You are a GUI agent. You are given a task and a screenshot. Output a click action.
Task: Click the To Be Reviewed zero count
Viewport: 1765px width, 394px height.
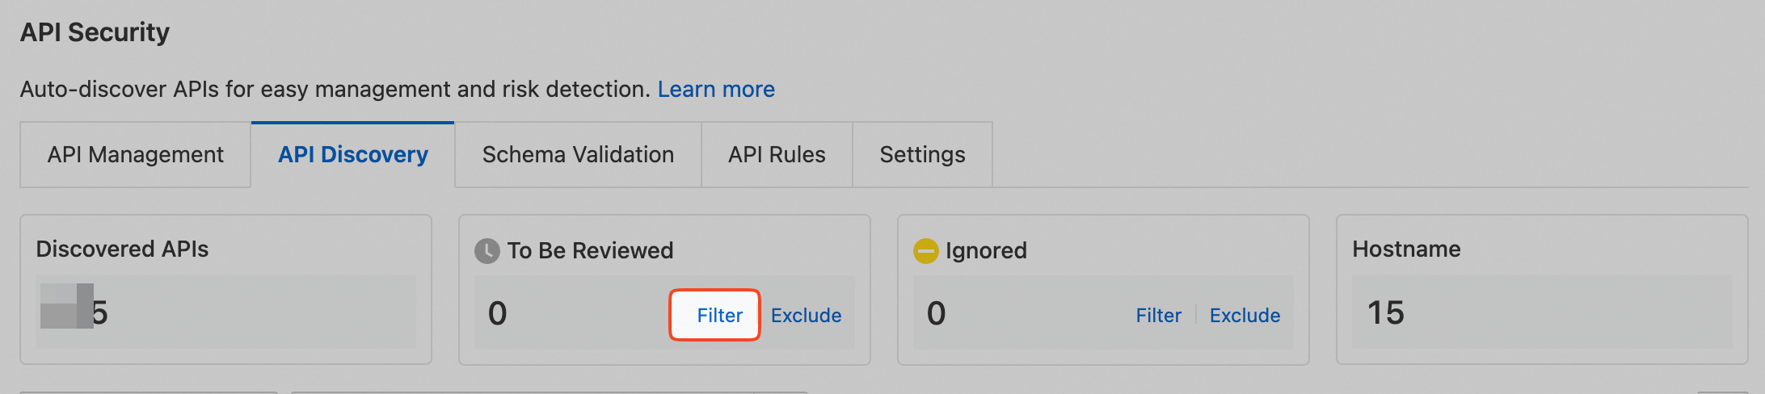497,313
